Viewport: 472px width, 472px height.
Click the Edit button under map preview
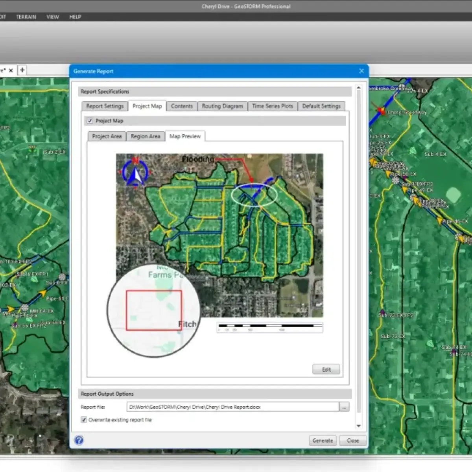point(326,369)
